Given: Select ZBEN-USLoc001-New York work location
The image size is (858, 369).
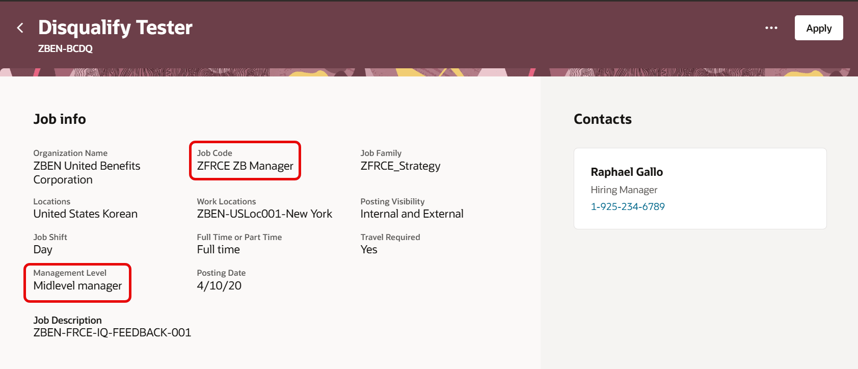Looking at the screenshot, I should [x=264, y=214].
